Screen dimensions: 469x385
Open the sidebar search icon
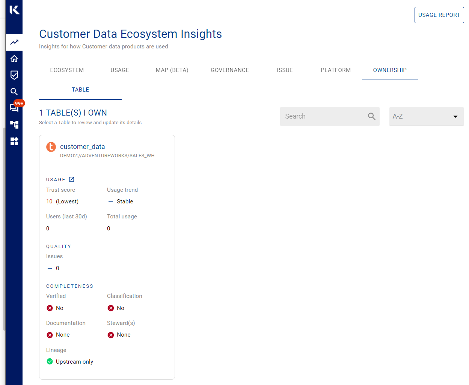[14, 92]
